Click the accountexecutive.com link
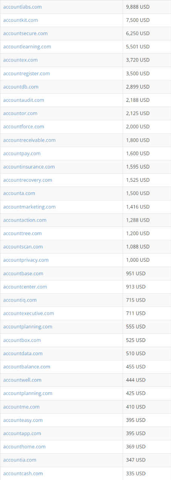 tap(28, 313)
